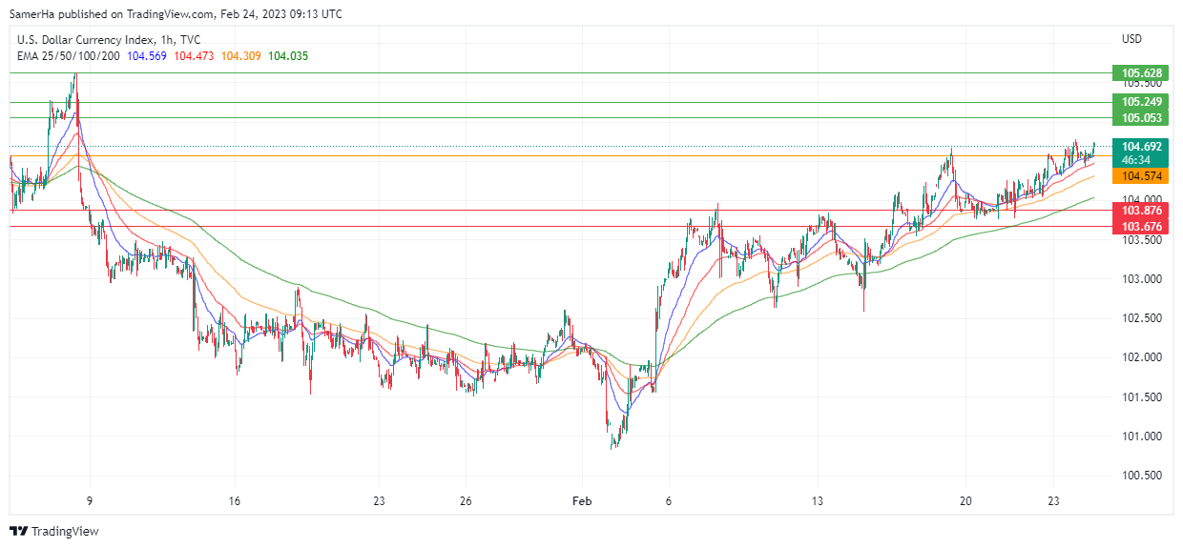Click the 105.249 resistance level label

(x=1141, y=102)
